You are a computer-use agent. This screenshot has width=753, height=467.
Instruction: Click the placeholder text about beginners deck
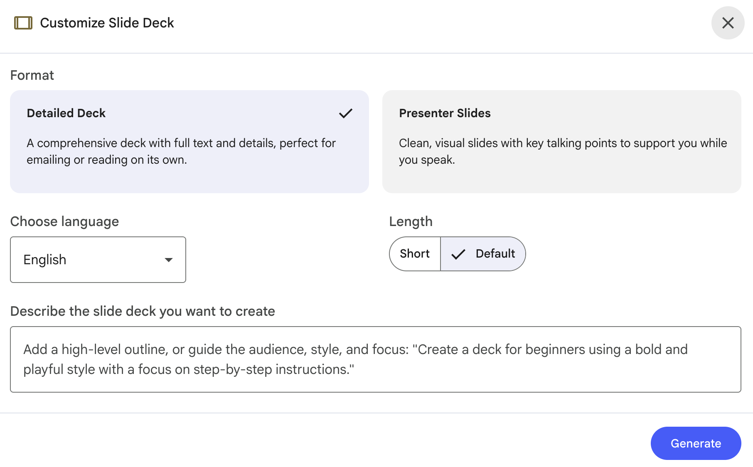(355, 359)
